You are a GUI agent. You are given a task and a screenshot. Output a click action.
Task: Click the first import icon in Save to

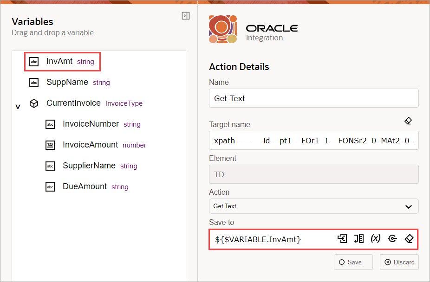342,238
